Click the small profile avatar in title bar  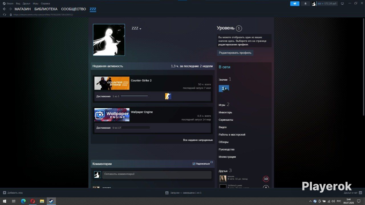[314, 4]
